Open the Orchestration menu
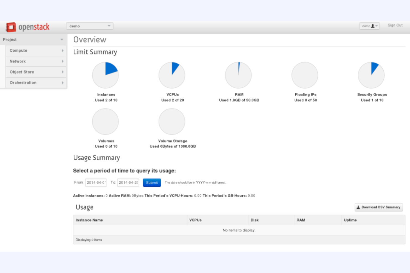This screenshot has height=273, width=410. point(36,82)
